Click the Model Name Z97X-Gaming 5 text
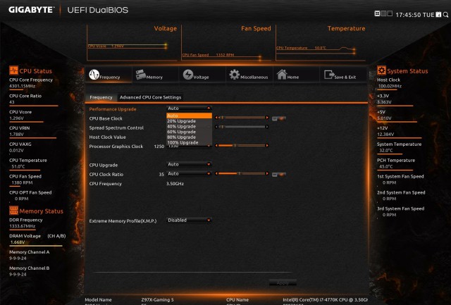 157,300
